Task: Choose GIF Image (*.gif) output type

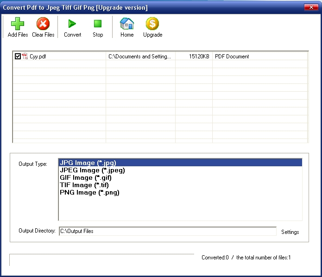Action: point(180,177)
